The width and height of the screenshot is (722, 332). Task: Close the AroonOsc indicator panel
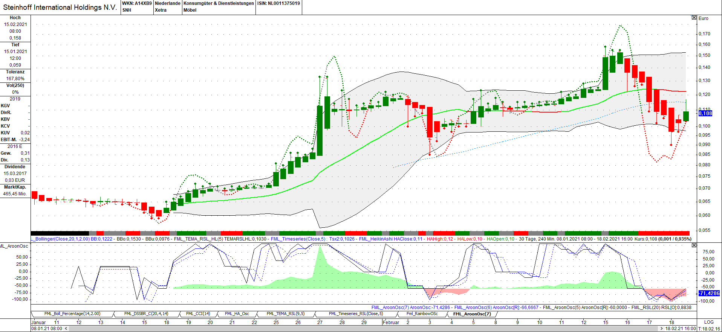(694, 245)
